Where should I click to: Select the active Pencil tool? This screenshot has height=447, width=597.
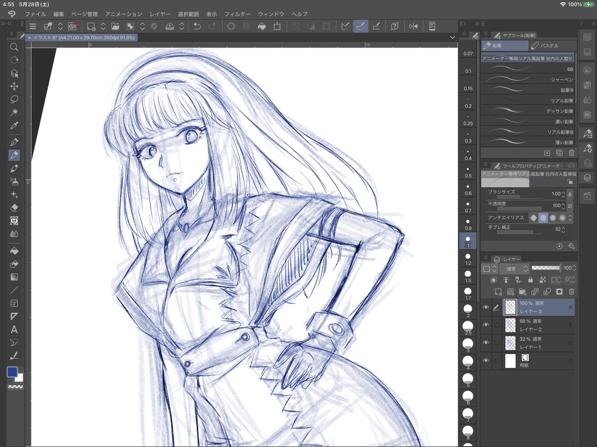tap(14, 155)
